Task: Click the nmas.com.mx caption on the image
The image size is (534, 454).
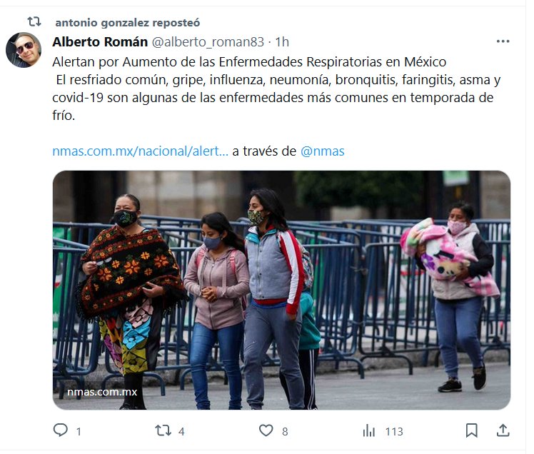Action: 102,392
